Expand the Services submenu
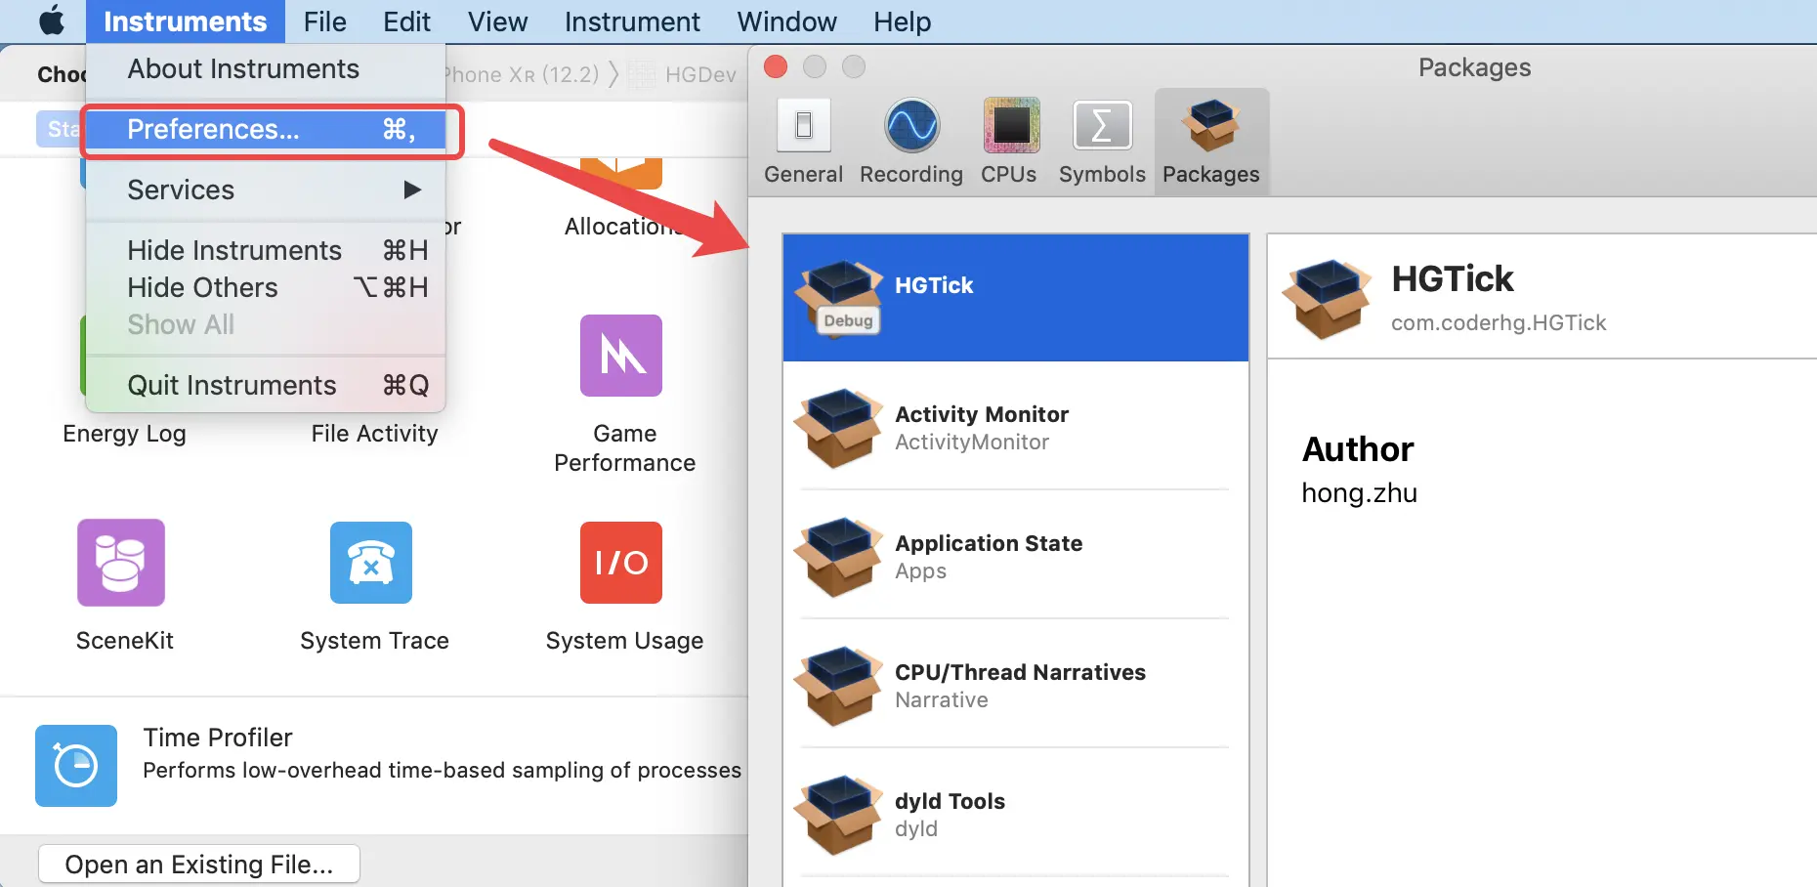 (x=266, y=190)
